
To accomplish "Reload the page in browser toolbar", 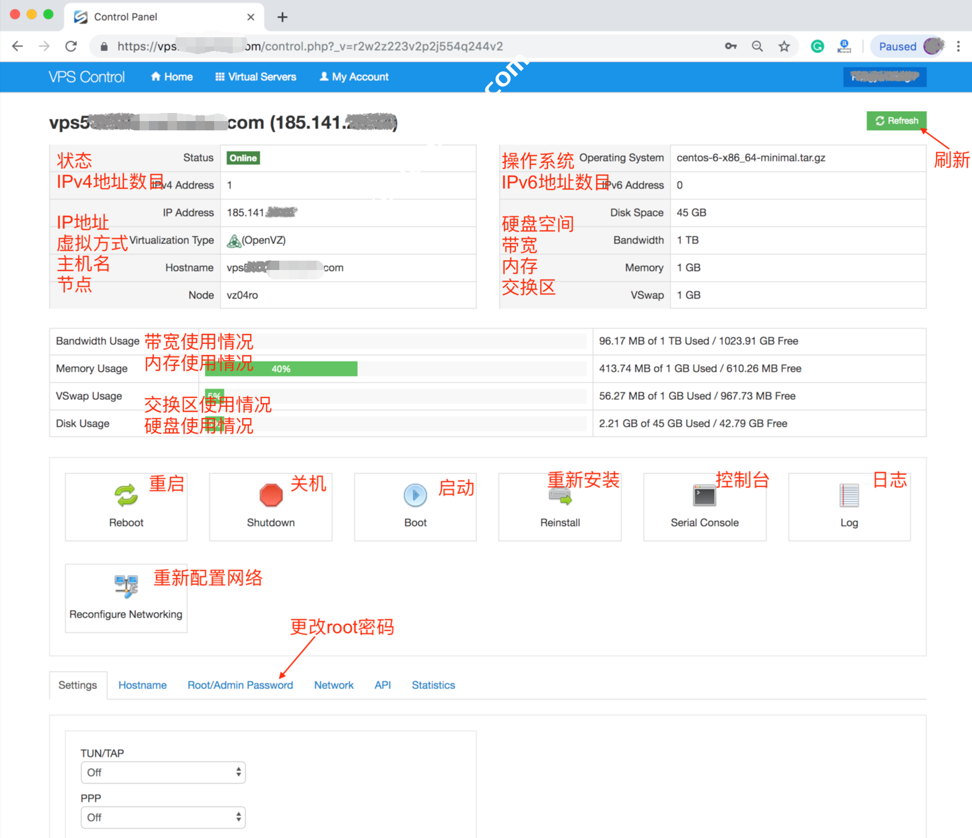I will [71, 47].
